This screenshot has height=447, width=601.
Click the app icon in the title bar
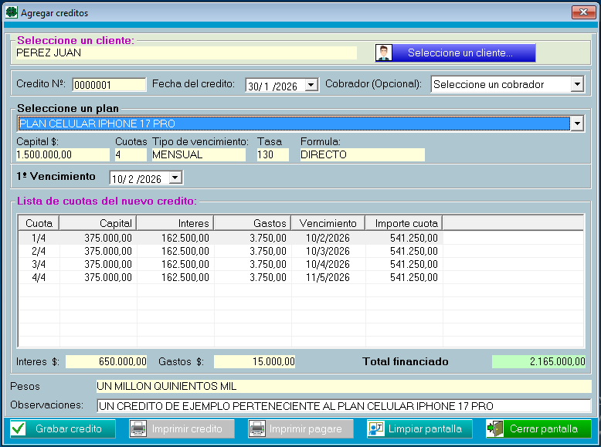coord(12,12)
